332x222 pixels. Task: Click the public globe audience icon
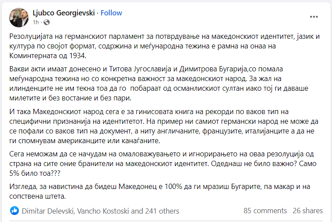(x=47, y=22)
